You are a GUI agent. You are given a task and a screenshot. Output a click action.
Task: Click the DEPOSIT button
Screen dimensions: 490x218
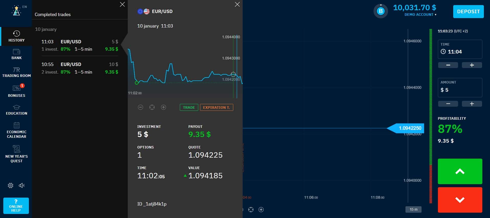click(x=468, y=11)
